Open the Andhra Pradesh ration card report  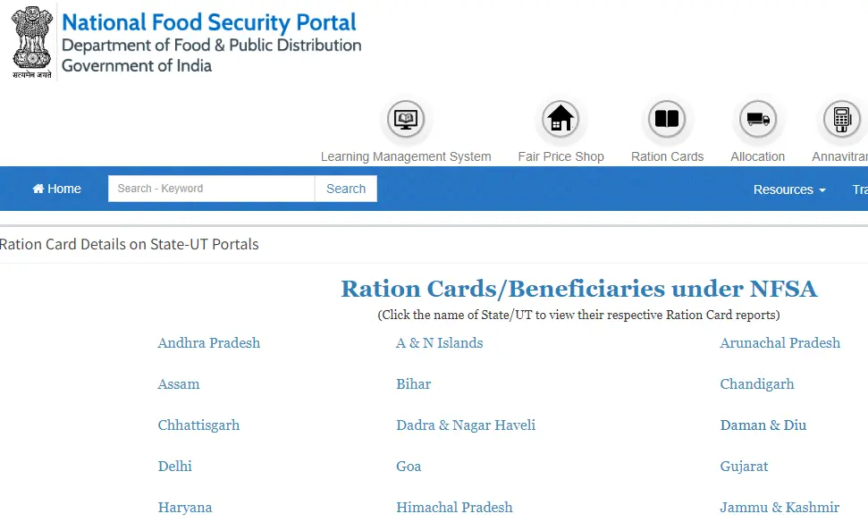click(208, 343)
